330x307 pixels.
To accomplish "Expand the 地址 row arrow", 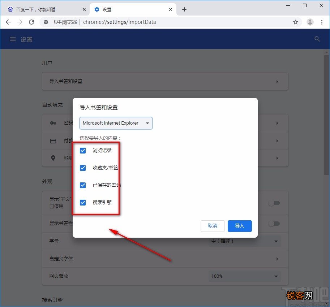I will point(277,158).
